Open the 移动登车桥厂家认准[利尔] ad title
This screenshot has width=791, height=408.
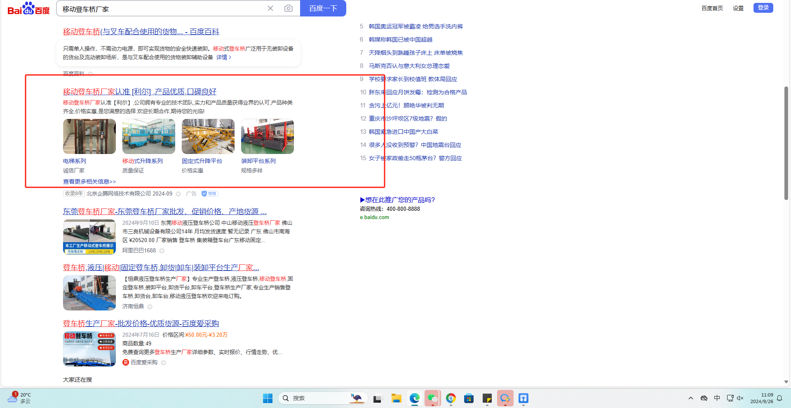140,92
